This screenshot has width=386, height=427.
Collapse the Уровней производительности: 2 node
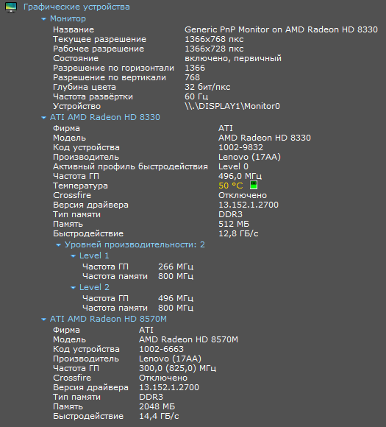[58, 245]
